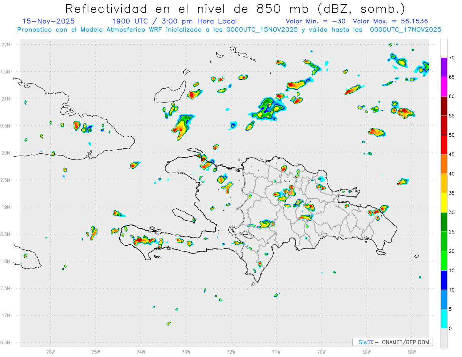Click the "70W" longitude label
The height and width of the screenshot is (357, 462).
click(x=321, y=352)
